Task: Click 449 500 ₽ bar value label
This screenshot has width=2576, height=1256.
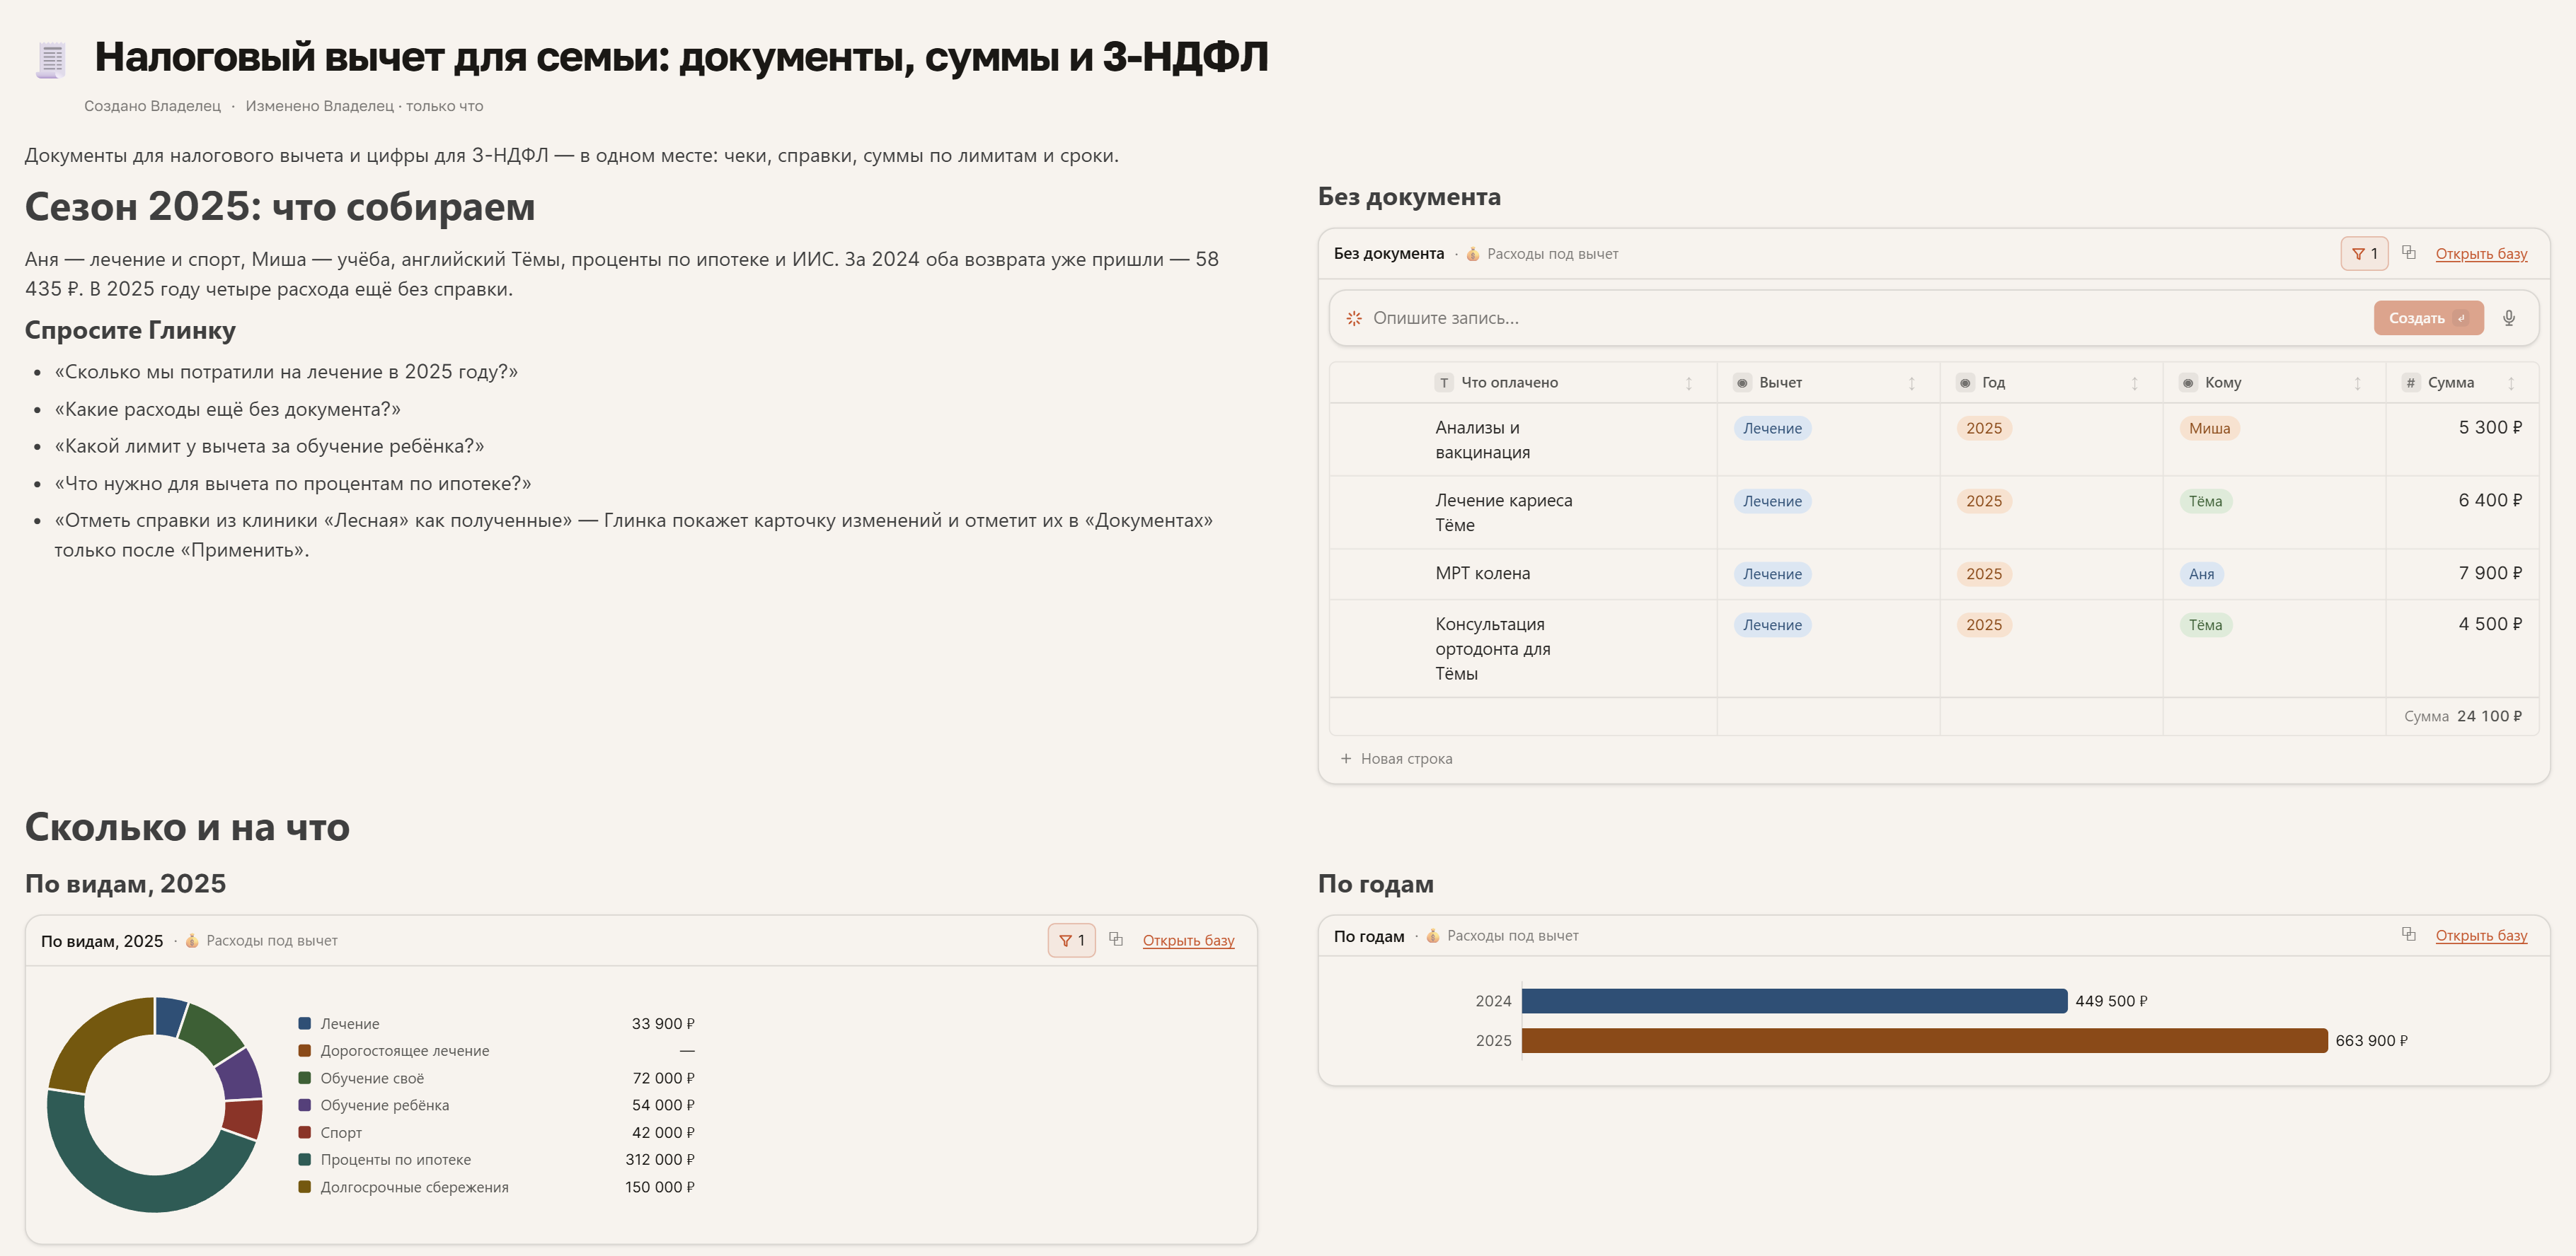Action: [x=2111, y=1000]
